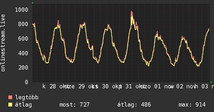Image resolution: width=214 pixels, height=112 pixels.
Task: Click the x-axis date label 28
Action: (53, 86)
